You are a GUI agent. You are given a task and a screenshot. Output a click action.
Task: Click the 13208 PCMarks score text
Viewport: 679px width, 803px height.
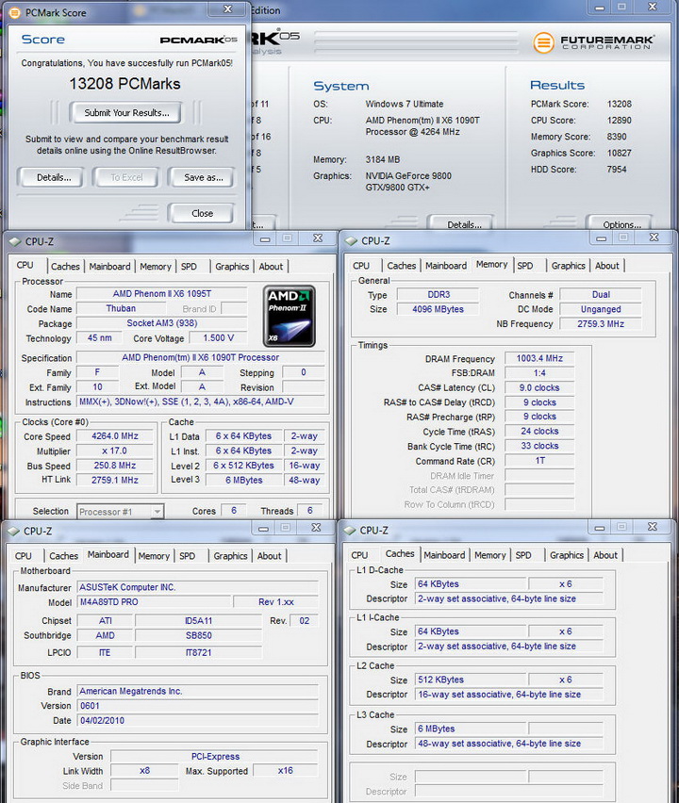(124, 84)
